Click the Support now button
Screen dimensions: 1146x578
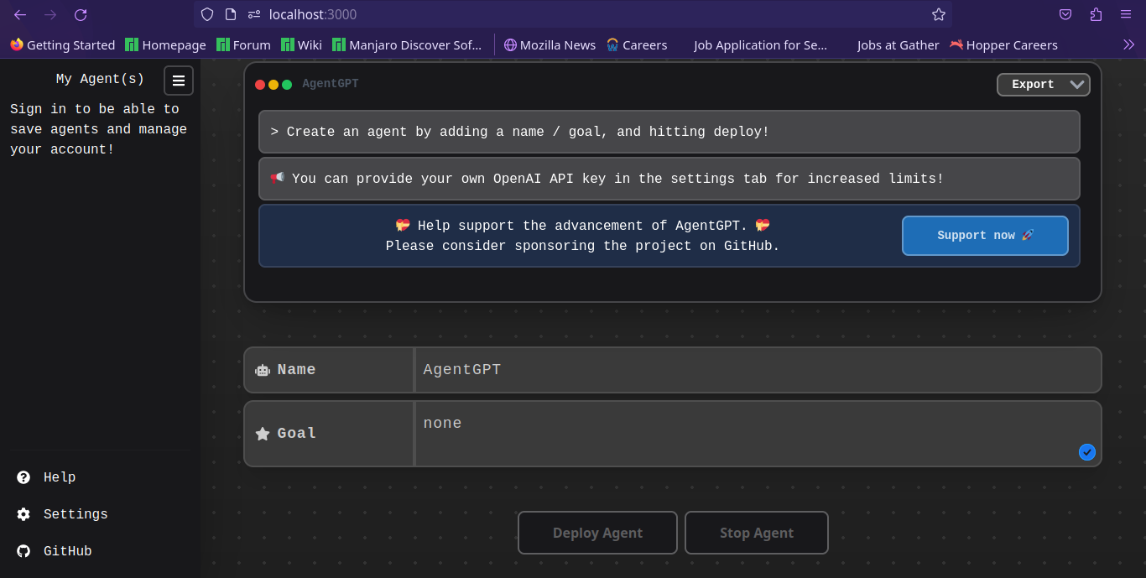(985, 235)
